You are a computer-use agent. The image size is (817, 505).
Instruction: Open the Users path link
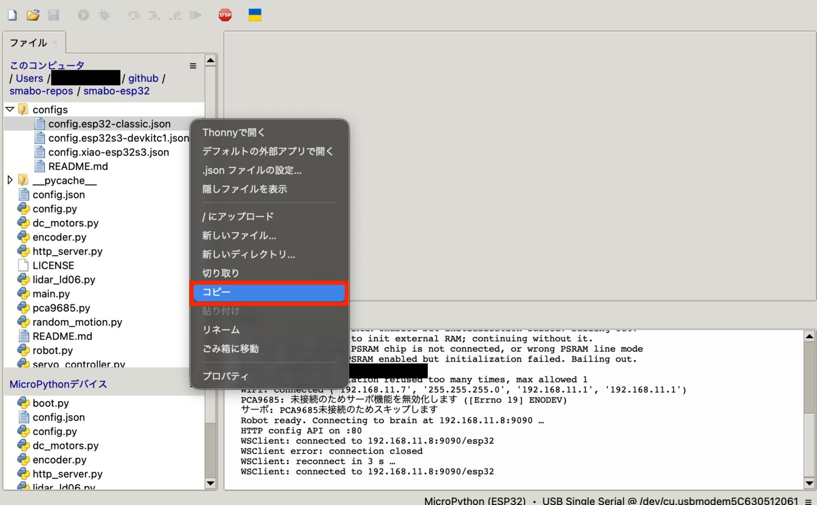click(29, 78)
